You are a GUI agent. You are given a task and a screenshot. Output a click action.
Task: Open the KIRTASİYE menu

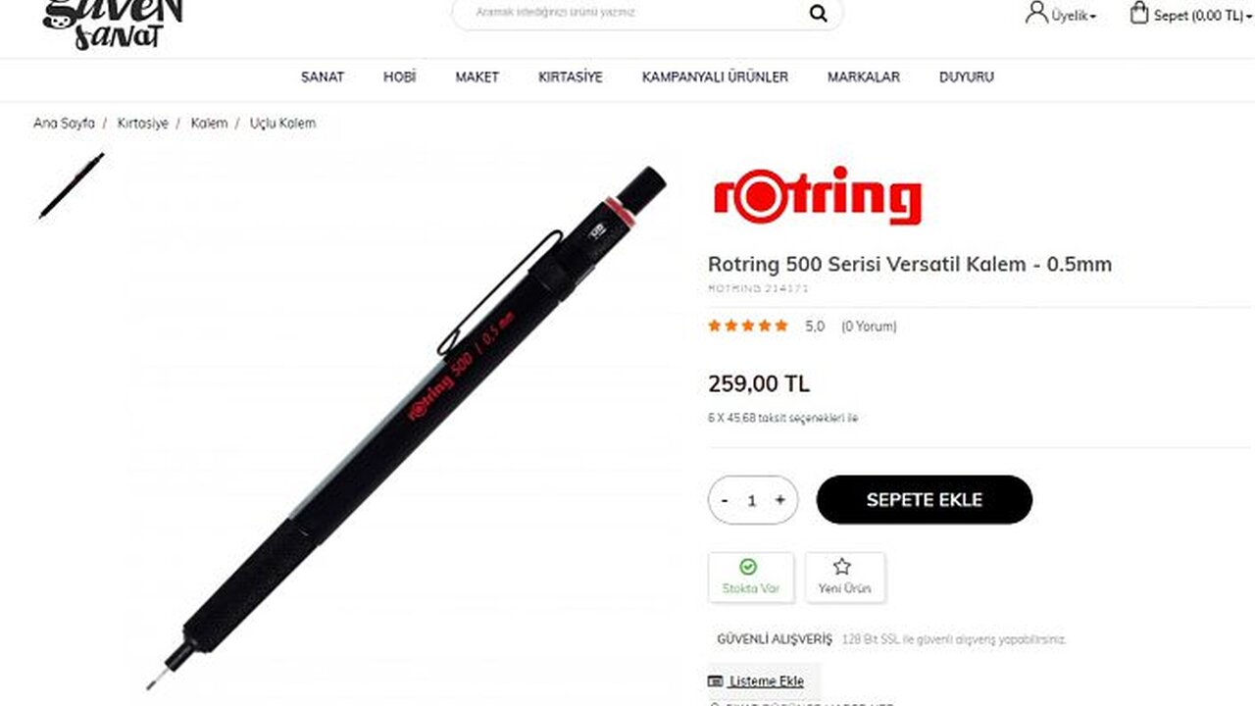[571, 76]
